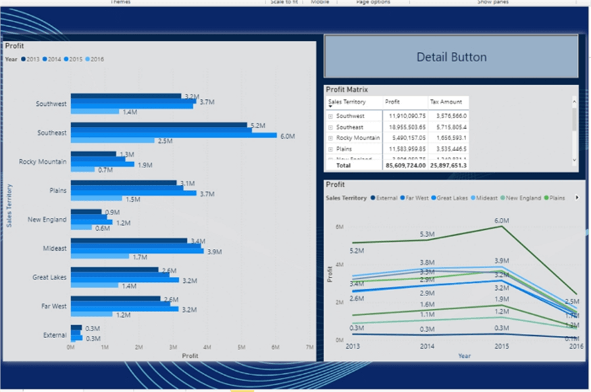Select 2014 in the Year legend
Viewport: 591px width, 392px height.
click(52, 59)
